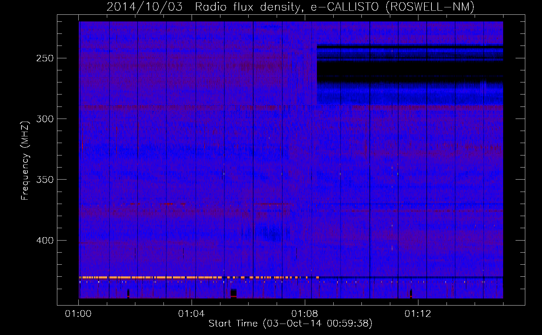Click the "350" frequency tick label
This screenshot has height=335, width=542.
point(45,180)
